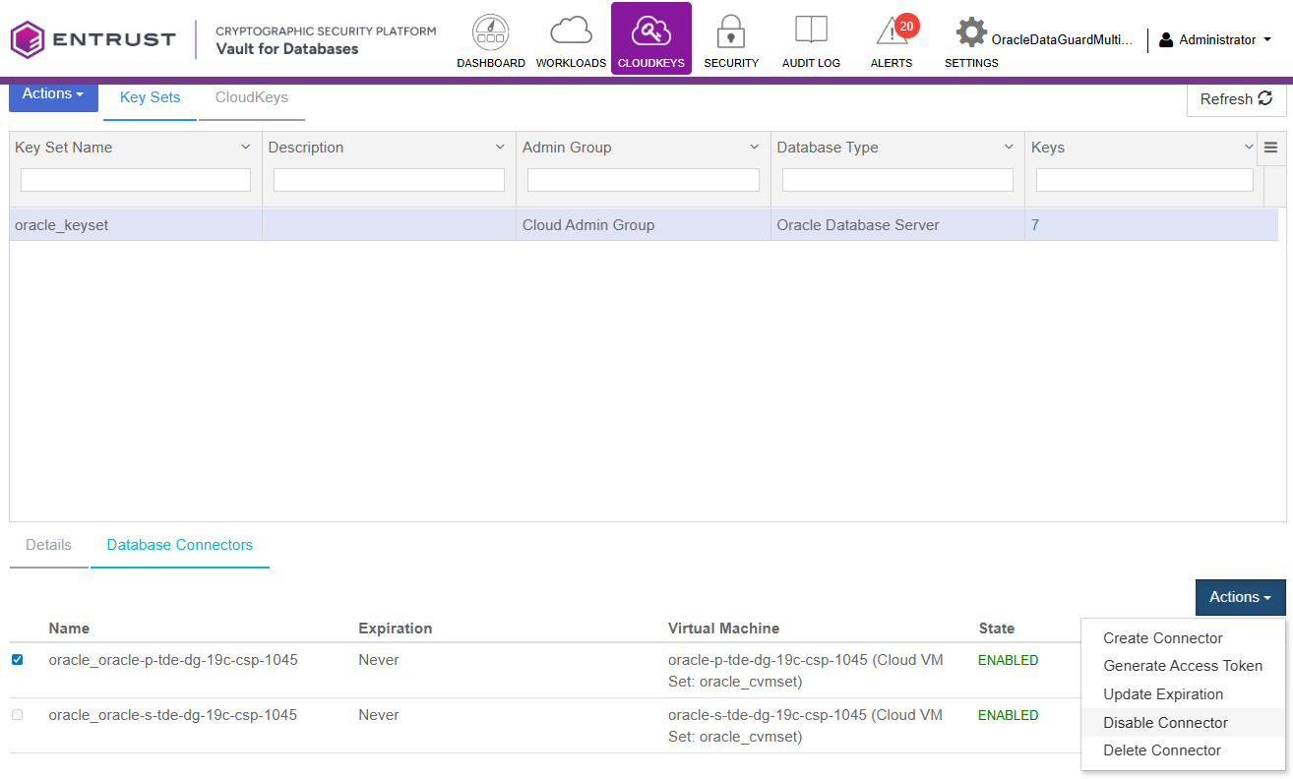Click virtual machine oracle-s-tde-dg-19c-csp-1045 cell
The width and height of the screenshot is (1293, 779).
pos(806,726)
